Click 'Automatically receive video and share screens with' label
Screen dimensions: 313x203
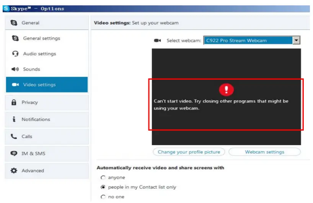(x=160, y=168)
